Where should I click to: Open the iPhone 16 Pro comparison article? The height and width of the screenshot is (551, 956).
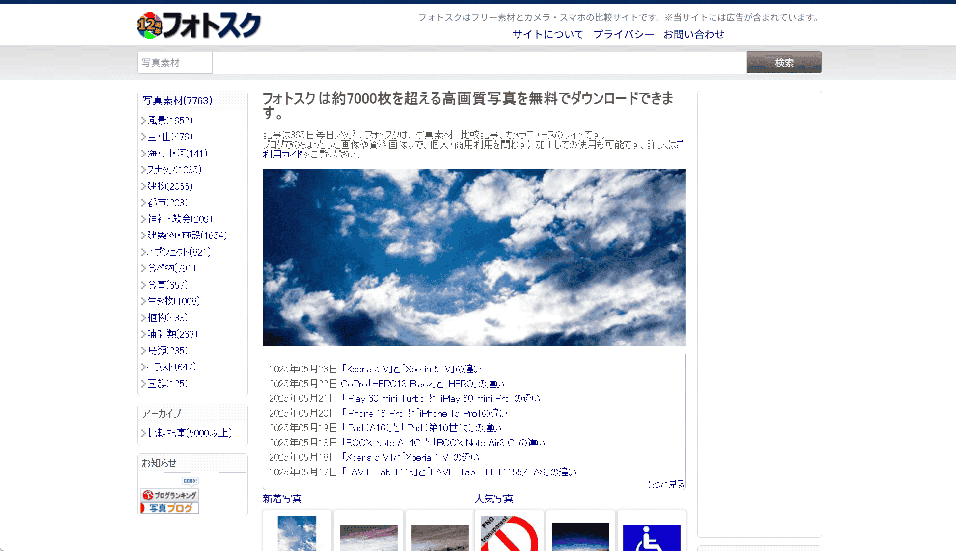coord(425,413)
